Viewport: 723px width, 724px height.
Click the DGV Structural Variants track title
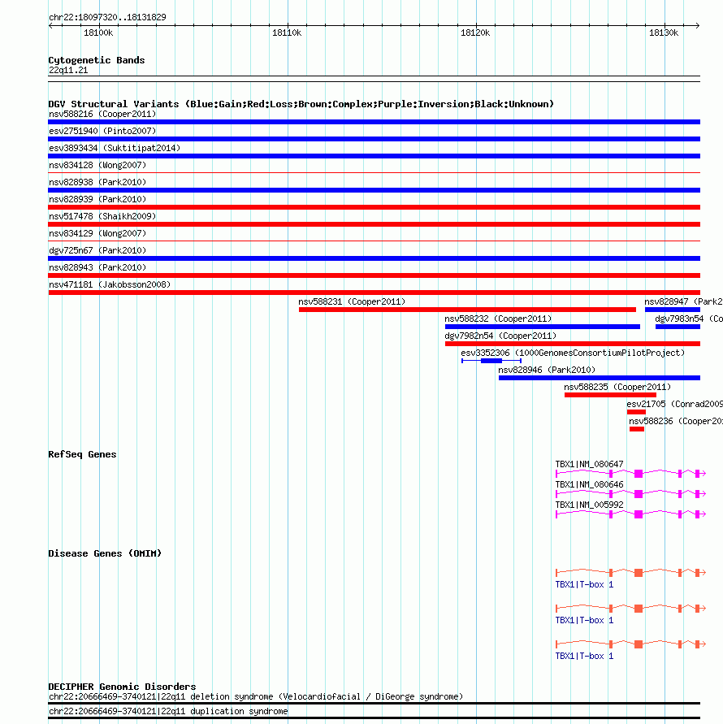point(301,104)
